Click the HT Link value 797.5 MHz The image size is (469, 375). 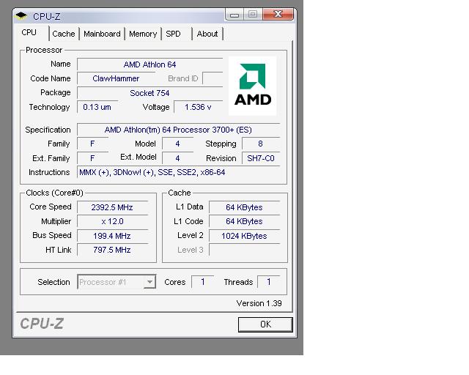click(x=112, y=250)
